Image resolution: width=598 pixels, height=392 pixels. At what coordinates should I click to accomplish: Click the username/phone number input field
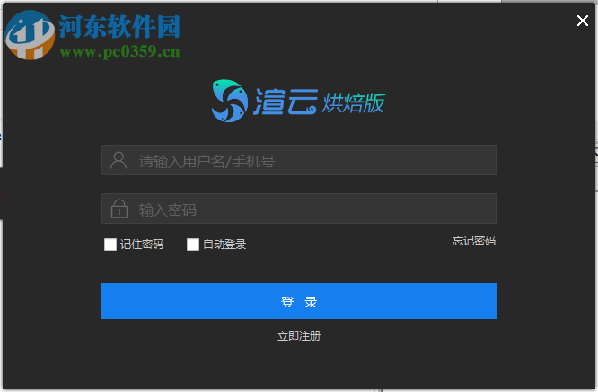pos(299,160)
